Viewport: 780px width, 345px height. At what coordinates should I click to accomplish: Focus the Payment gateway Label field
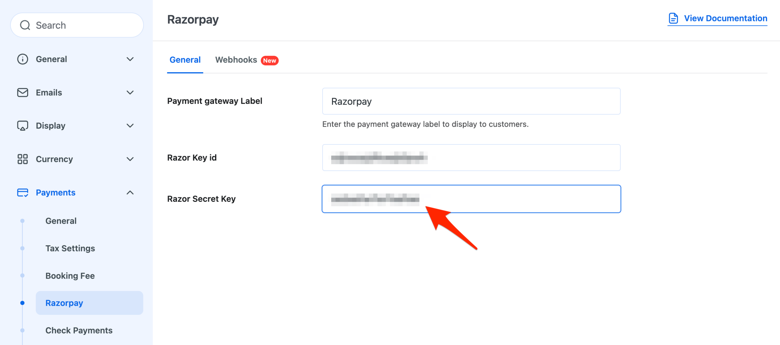pos(471,101)
